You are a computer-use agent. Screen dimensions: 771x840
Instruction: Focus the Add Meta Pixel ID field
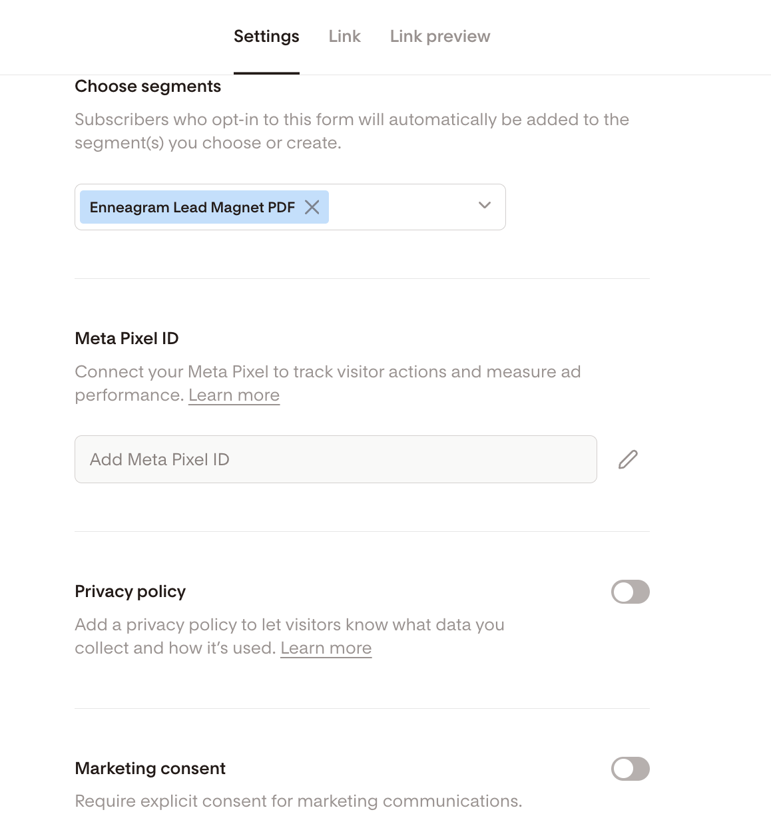click(336, 459)
